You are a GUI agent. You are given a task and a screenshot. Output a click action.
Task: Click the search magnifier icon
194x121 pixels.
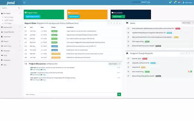[19, 8]
